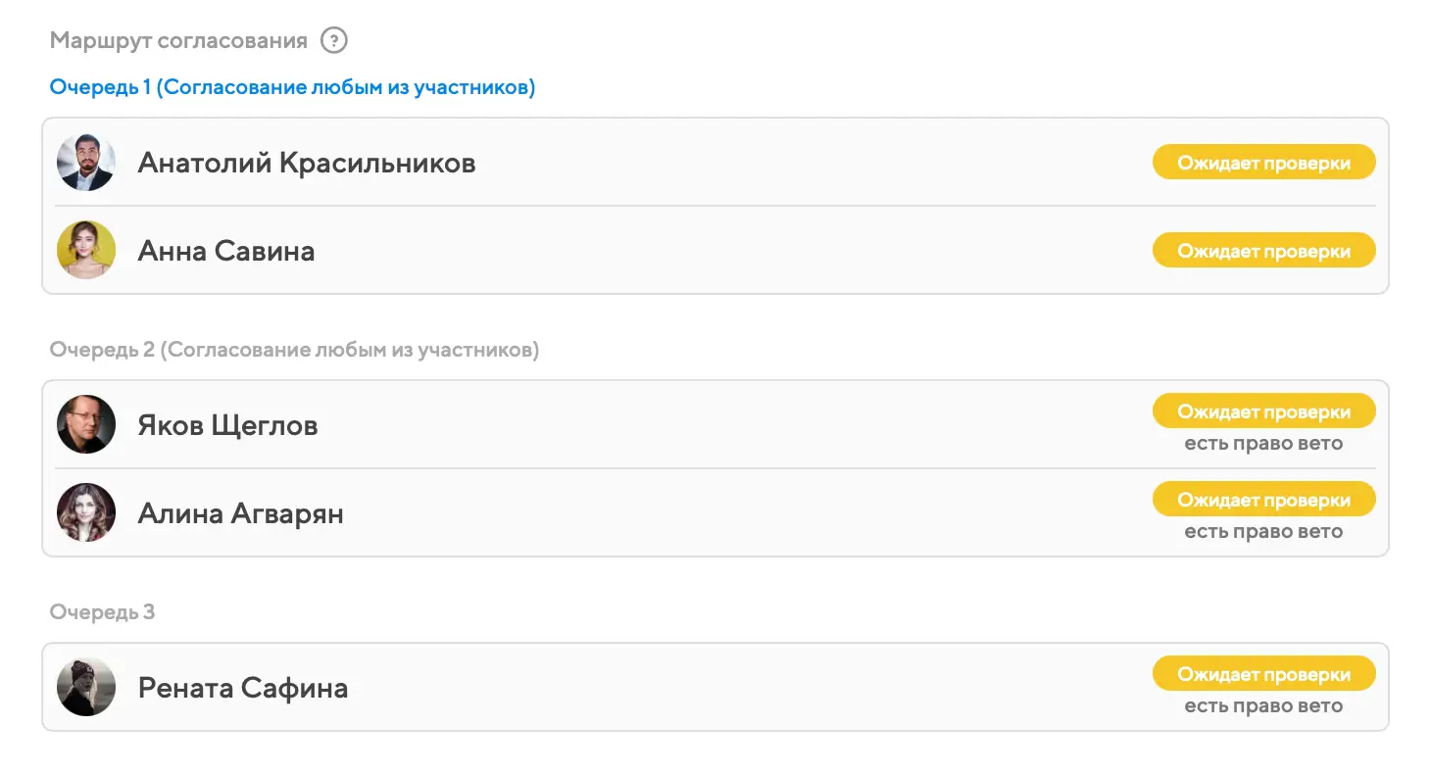Click Яков Щеглов's avatar photo

[x=86, y=425]
